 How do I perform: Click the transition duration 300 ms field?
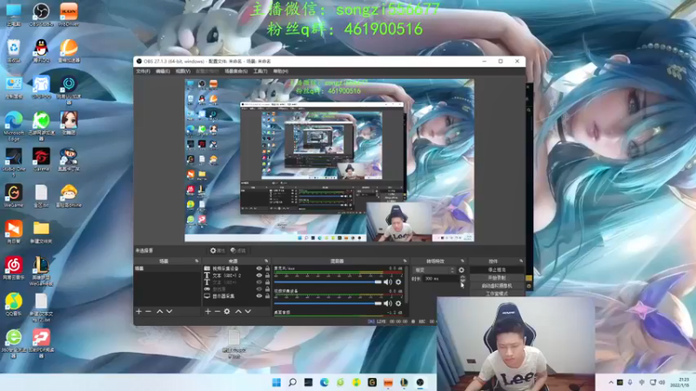tap(440, 279)
